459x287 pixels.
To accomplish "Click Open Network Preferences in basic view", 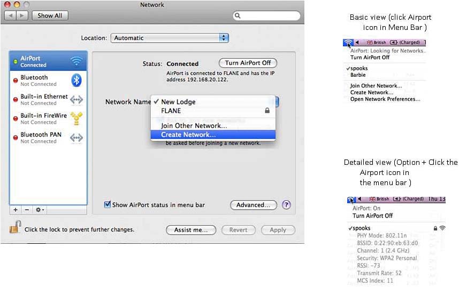I will click(385, 99).
